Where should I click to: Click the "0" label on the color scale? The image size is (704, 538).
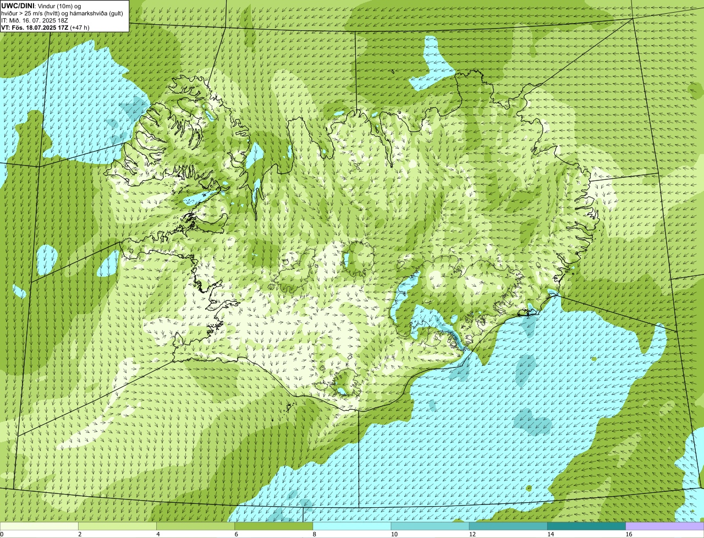(x=2, y=534)
